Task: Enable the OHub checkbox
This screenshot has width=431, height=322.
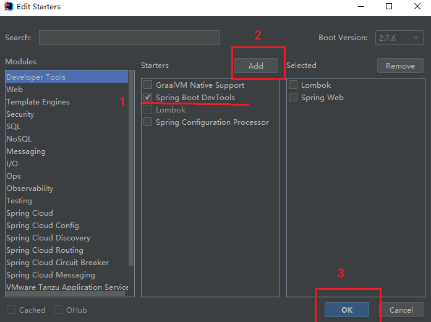Action: (x=58, y=310)
